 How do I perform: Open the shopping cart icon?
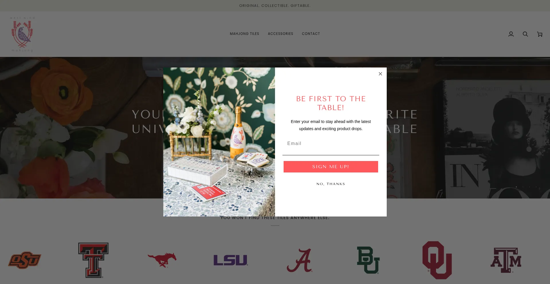click(540, 34)
